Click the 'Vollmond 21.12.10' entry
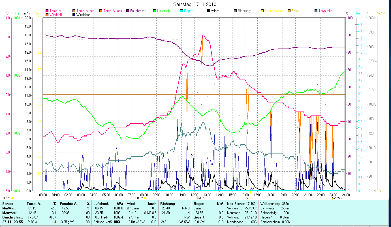Image resolution: width=391 pixels, height=227 pixels. 242,217
